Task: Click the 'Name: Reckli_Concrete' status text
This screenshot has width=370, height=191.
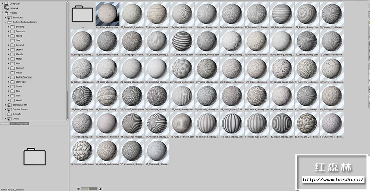Action: coord(12,189)
